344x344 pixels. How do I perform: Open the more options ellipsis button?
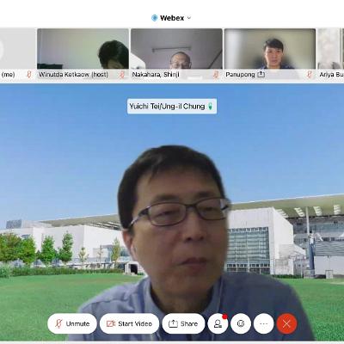(264, 323)
